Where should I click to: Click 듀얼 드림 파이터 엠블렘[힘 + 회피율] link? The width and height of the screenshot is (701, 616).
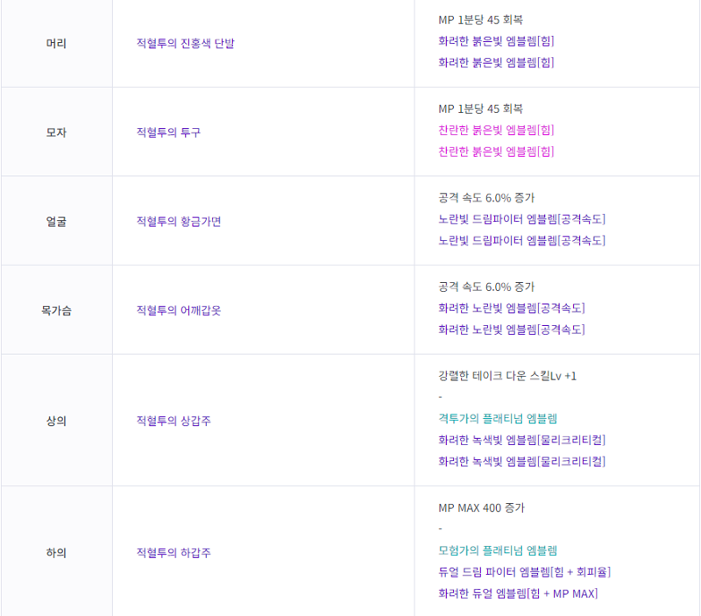[524, 572]
